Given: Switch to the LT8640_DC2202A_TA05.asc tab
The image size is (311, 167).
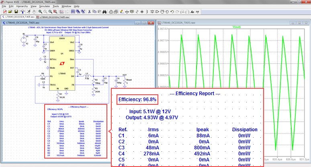Looking at the screenshot, I should point(20,17).
